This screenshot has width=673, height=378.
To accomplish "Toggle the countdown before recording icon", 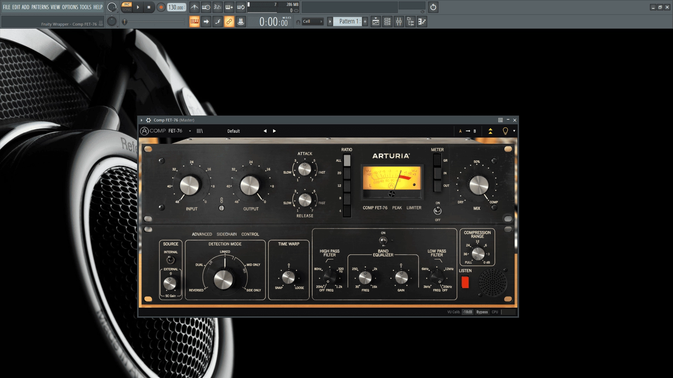I will click(x=218, y=7).
